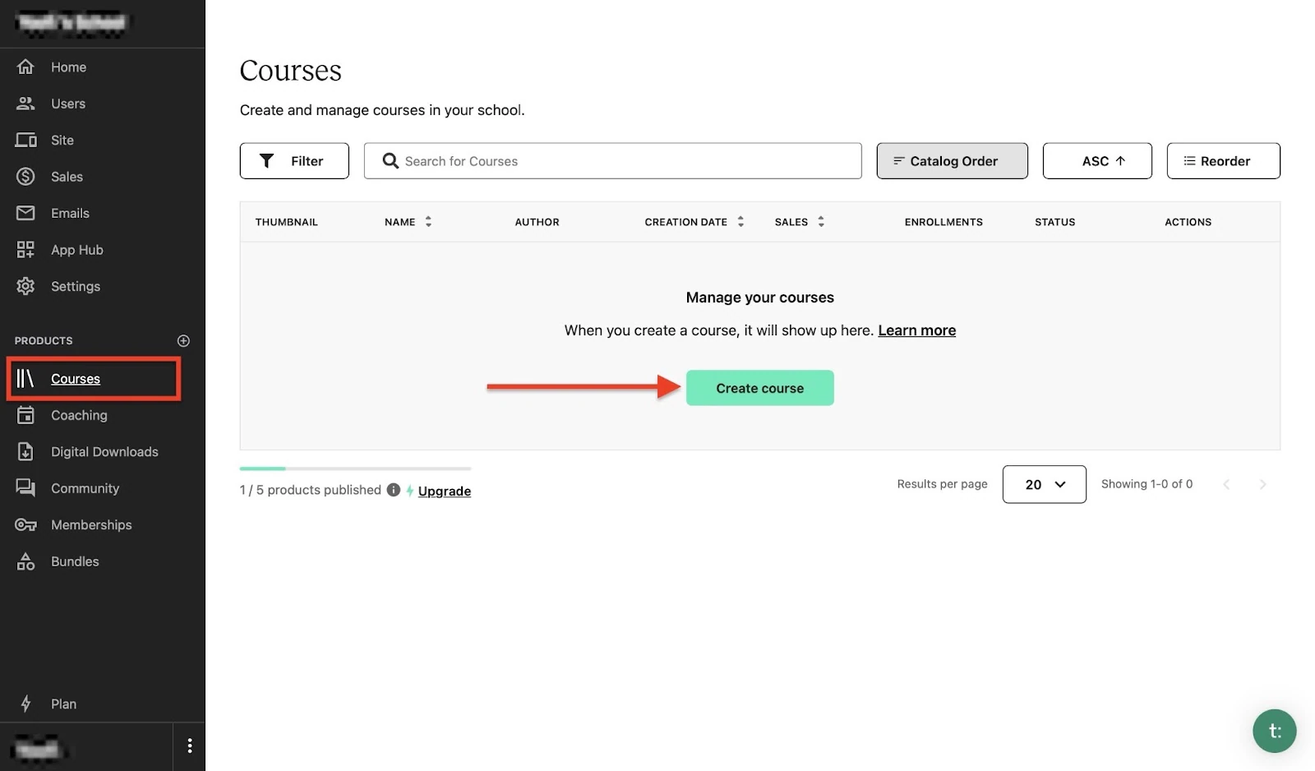Image resolution: width=1315 pixels, height=771 pixels.
Task: Open the Teachable chat help bubble
Action: [x=1274, y=731]
